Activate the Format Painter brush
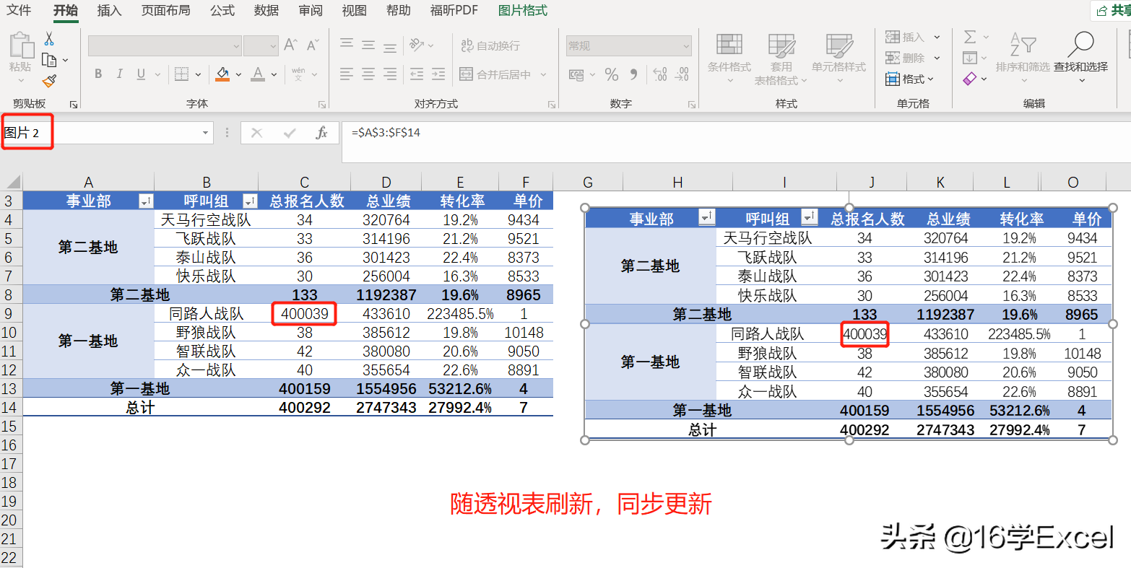Viewport: 1131px width, 568px height. [49, 82]
